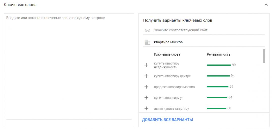Click the Ключевые слова section title

tap(20, 5)
